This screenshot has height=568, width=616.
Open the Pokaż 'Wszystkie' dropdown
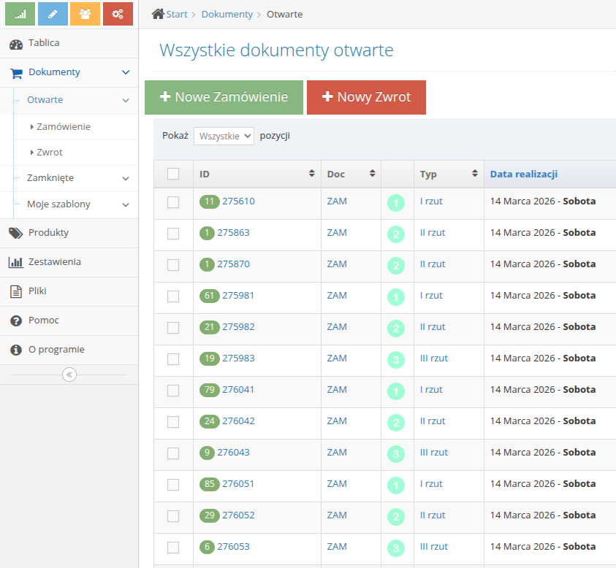click(224, 137)
